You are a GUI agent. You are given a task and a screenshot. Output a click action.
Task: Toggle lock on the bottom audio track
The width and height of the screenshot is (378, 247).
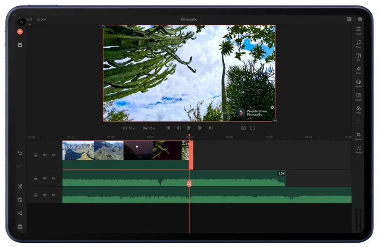tap(36, 195)
